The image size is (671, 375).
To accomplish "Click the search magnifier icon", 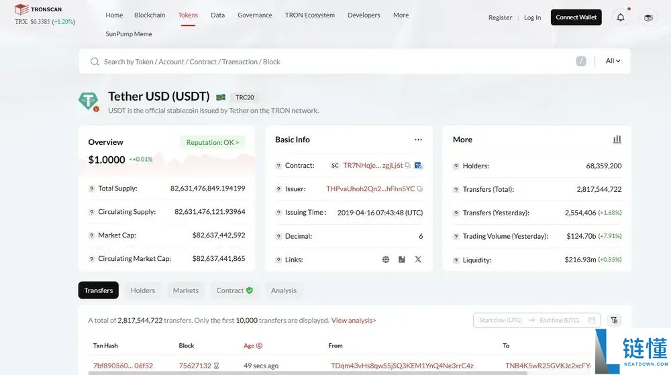I will click(x=95, y=62).
